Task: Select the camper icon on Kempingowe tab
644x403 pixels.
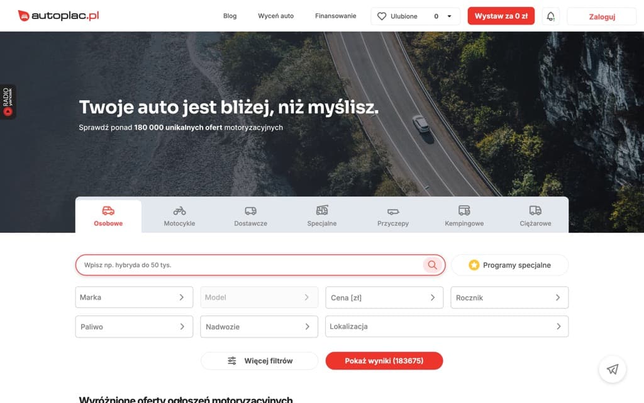Action: pos(464,210)
